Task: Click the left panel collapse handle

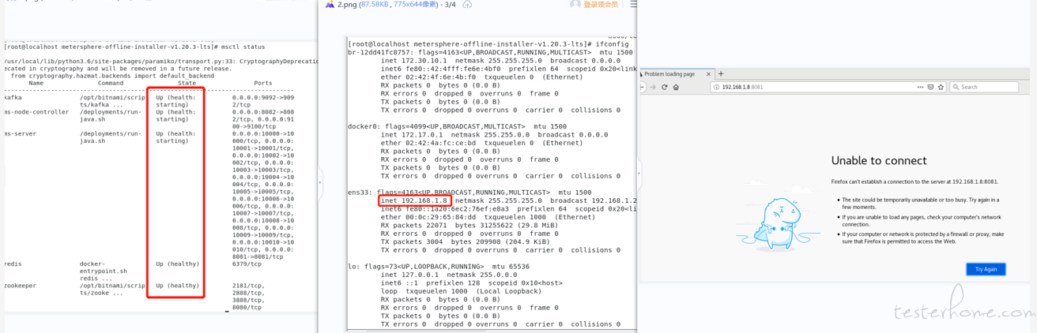Action: coord(320,181)
